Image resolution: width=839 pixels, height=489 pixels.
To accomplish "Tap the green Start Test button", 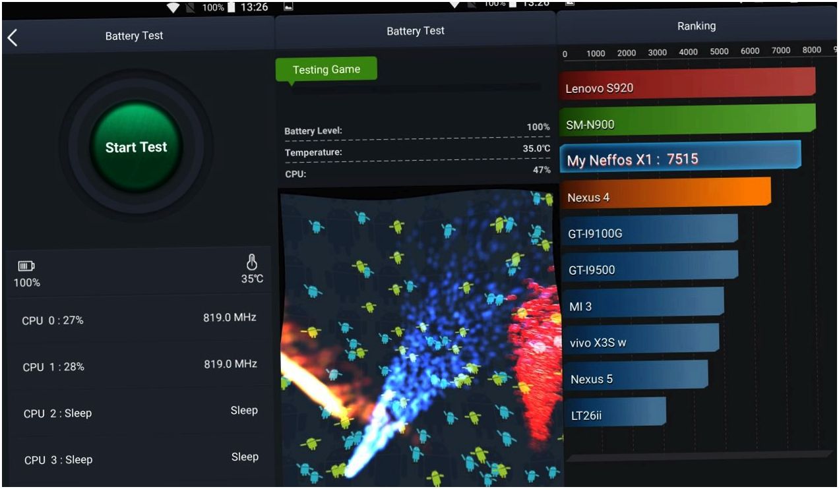I will [x=136, y=146].
